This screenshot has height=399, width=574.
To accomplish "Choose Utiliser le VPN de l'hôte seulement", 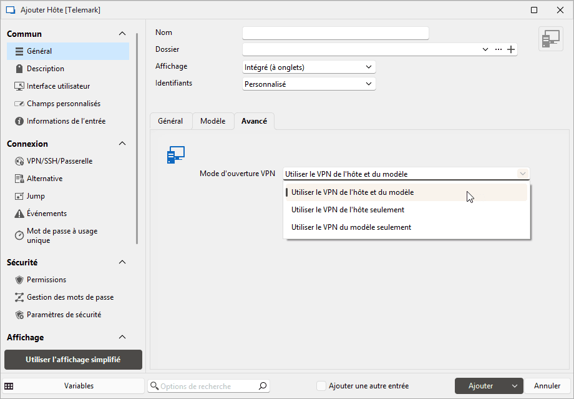I will click(x=348, y=210).
